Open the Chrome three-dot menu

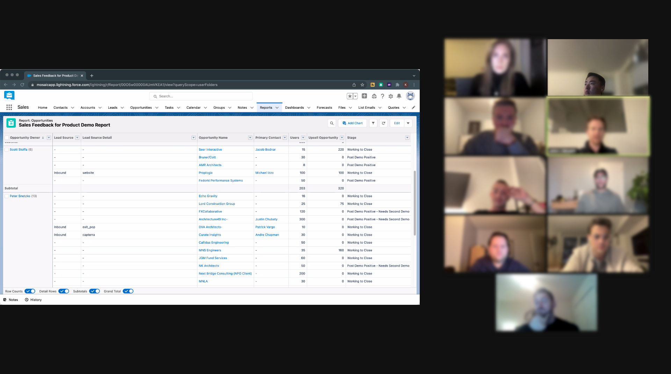(x=414, y=85)
